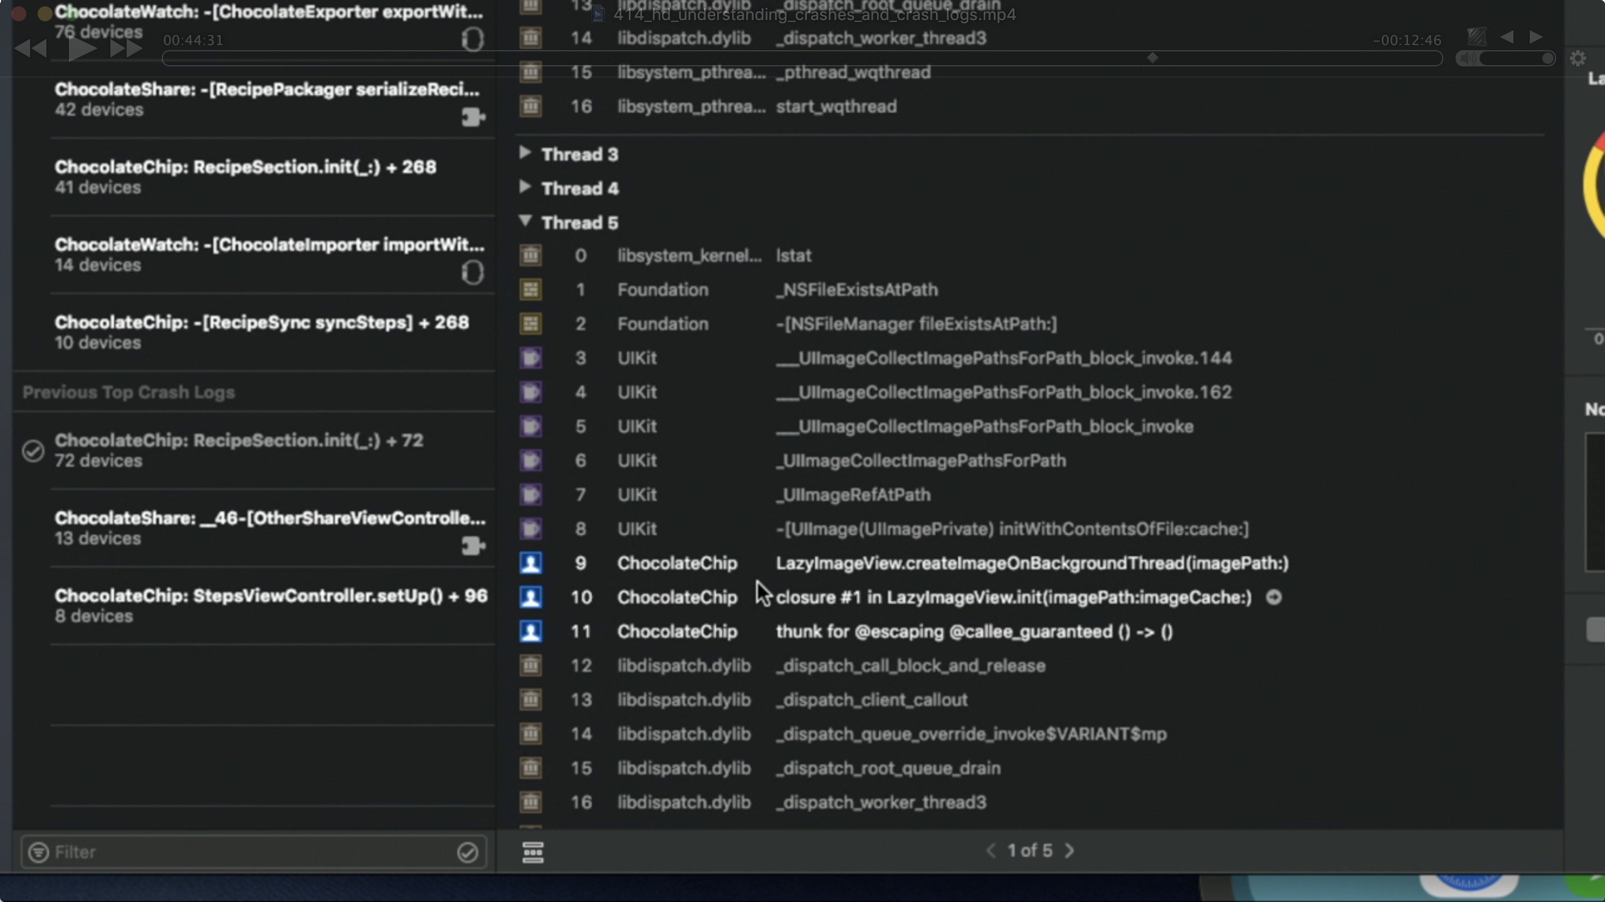The height and width of the screenshot is (902, 1605).
Task: Collapse Thread 5 disclosure triangle
Action: coord(525,221)
